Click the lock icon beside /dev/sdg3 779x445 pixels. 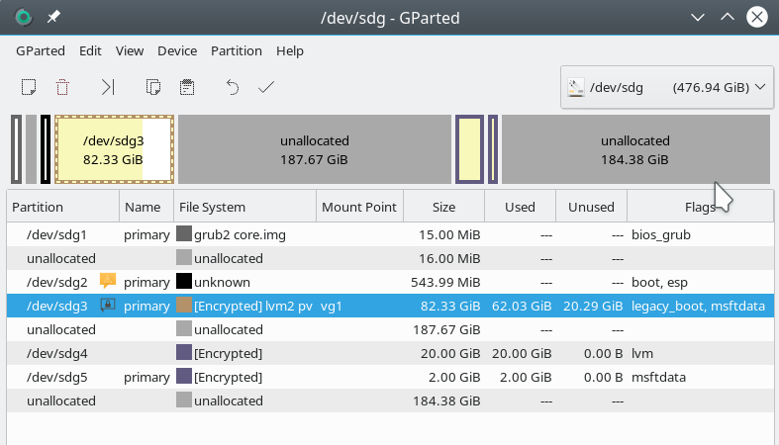coord(108,305)
